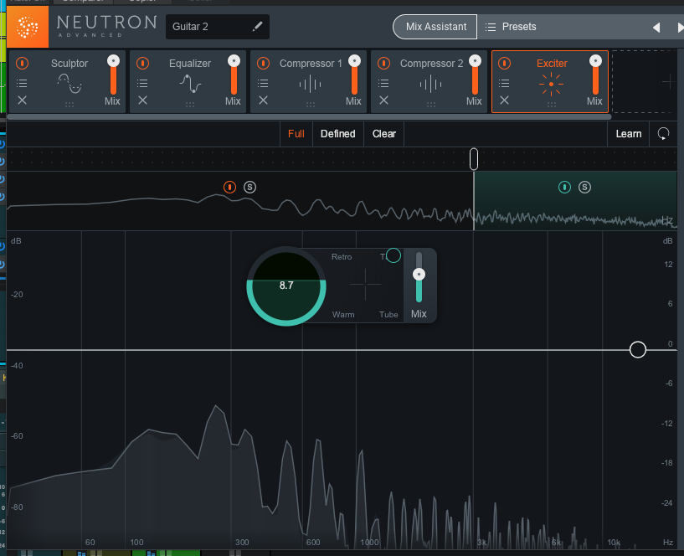Open the Equalizer module's preset list icon
Viewport: 684px width, 556px height.
point(142,82)
